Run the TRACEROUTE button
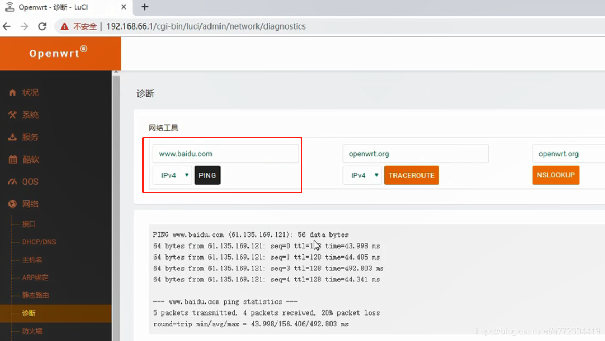Image resolution: width=605 pixels, height=341 pixels. [411, 175]
